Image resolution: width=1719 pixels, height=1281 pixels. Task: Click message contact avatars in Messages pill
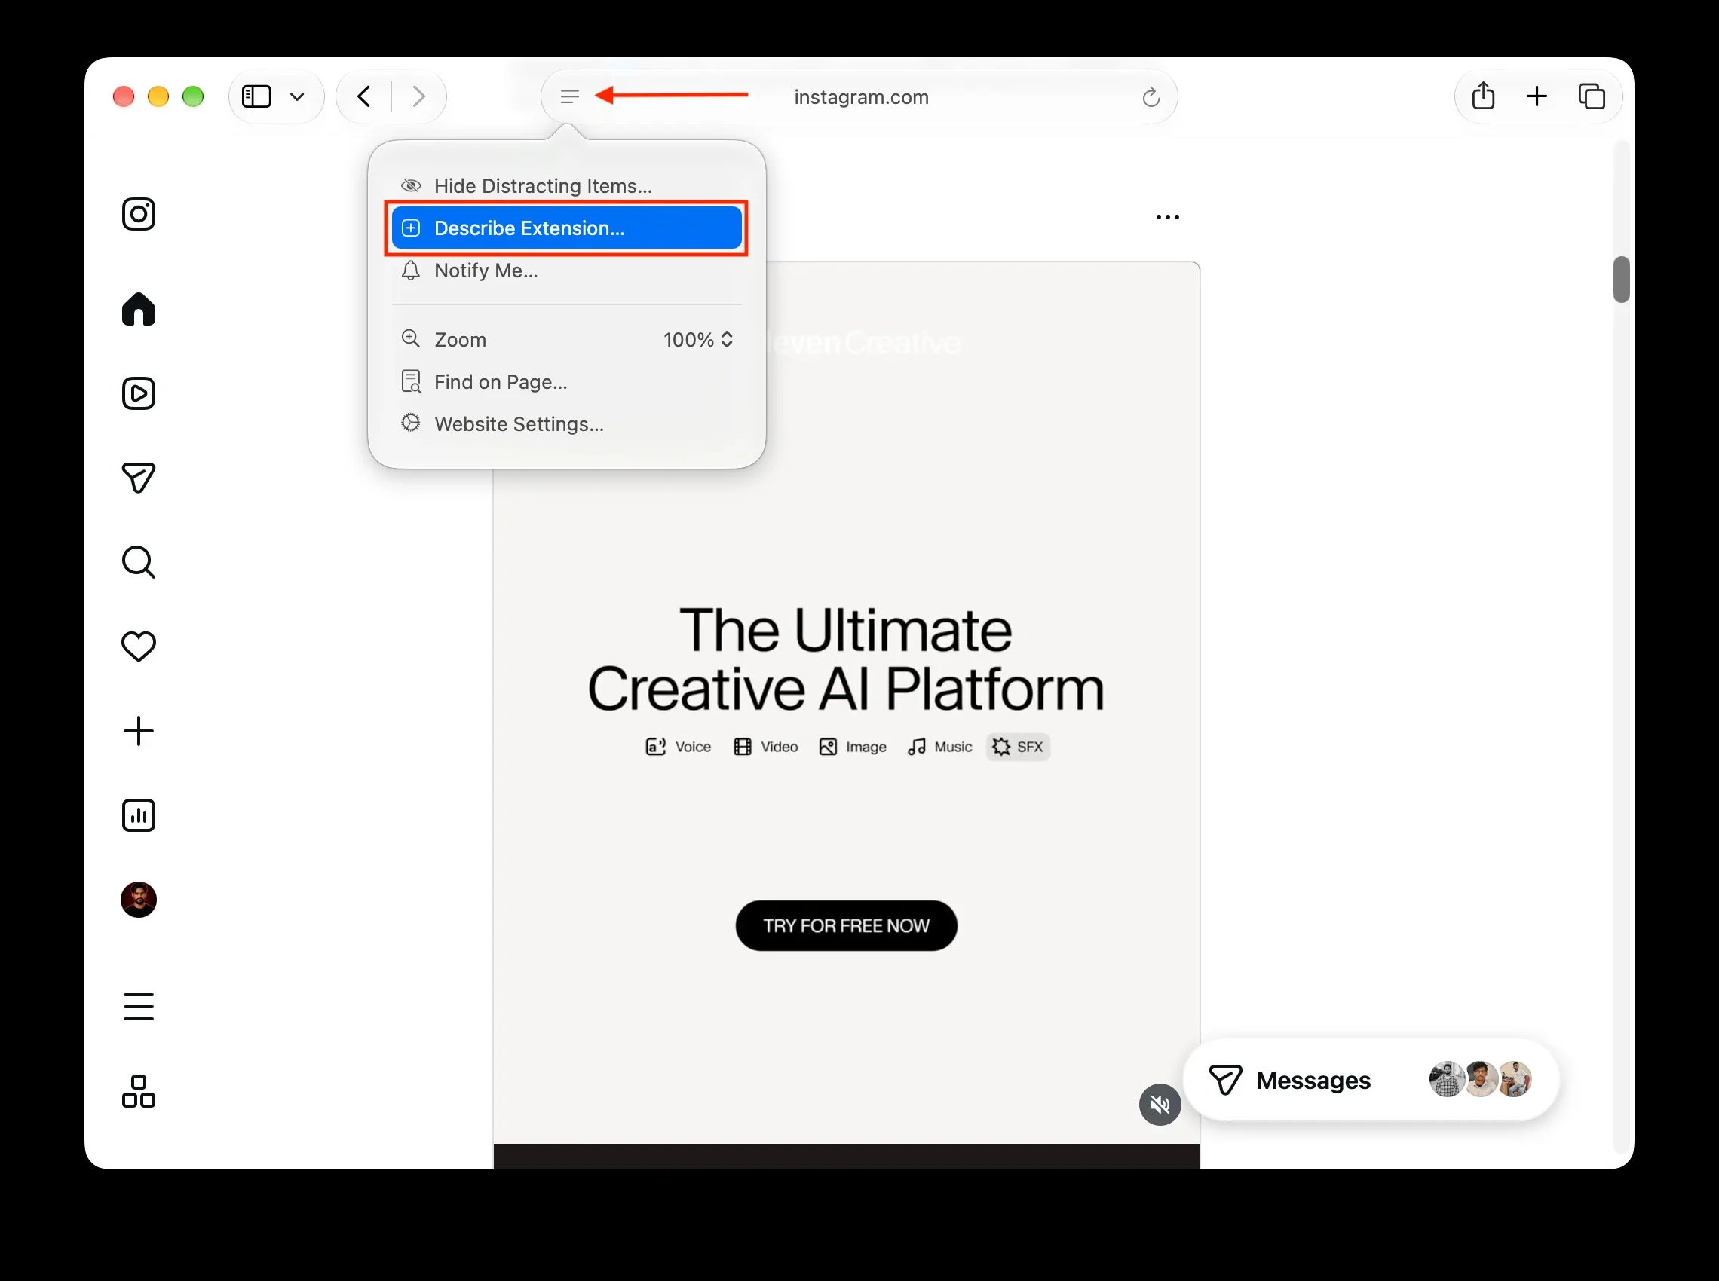tap(1480, 1079)
